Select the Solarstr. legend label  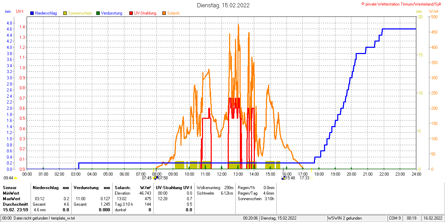pos(174,13)
